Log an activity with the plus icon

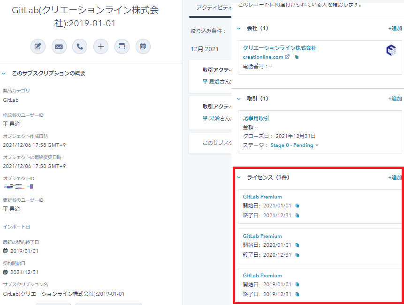pos(101,46)
